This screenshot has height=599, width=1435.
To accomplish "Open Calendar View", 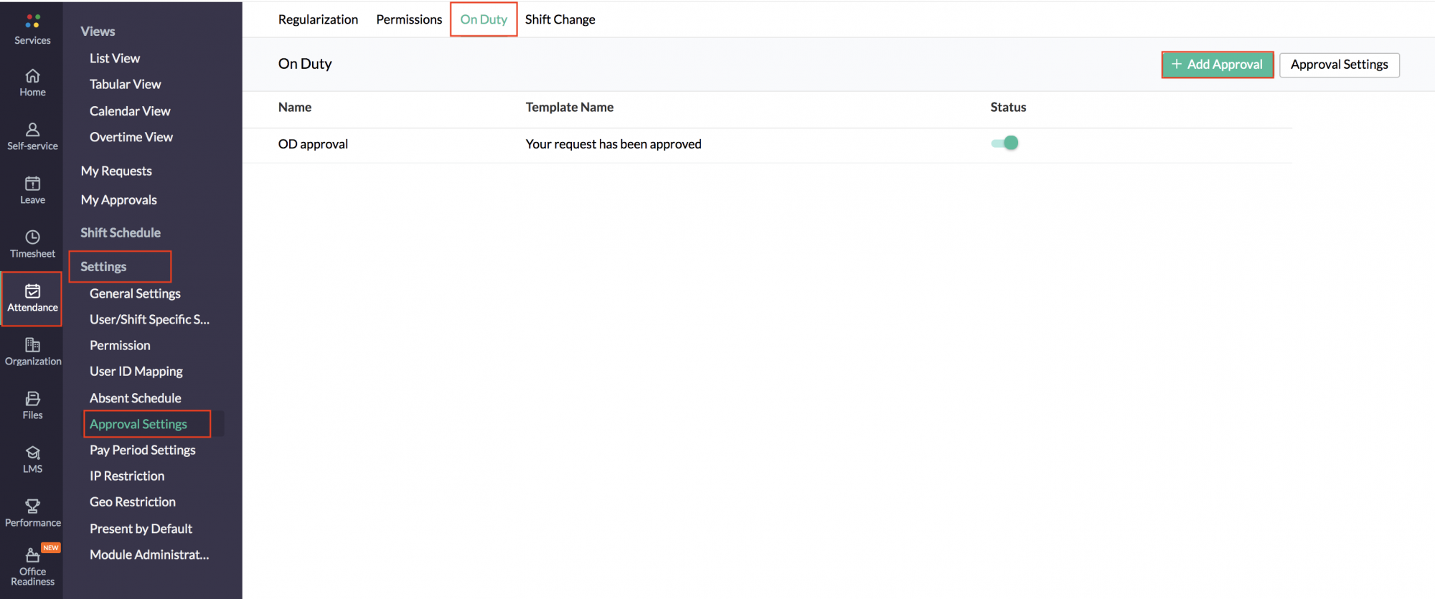I will point(130,111).
